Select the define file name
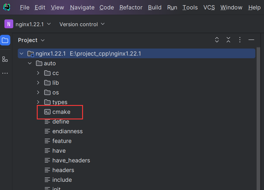The height and width of the screenshot is (190, 264). (61, 121)
